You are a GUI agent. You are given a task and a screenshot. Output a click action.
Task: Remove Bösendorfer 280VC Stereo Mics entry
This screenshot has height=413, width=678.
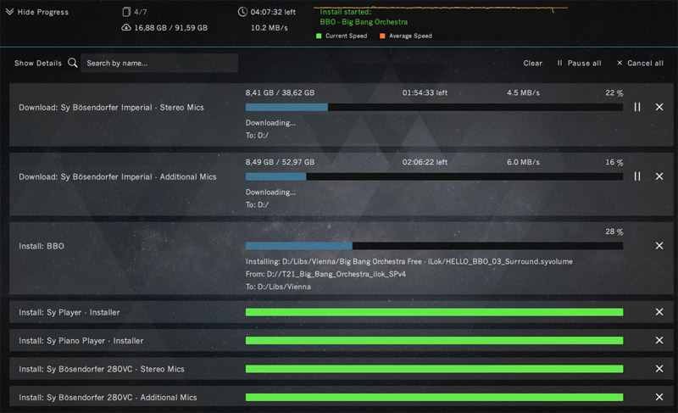pyautogui.click(x=659, y=369)
